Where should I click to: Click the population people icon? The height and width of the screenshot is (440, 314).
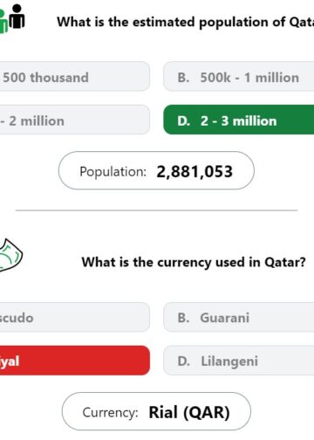pos(12,18)
